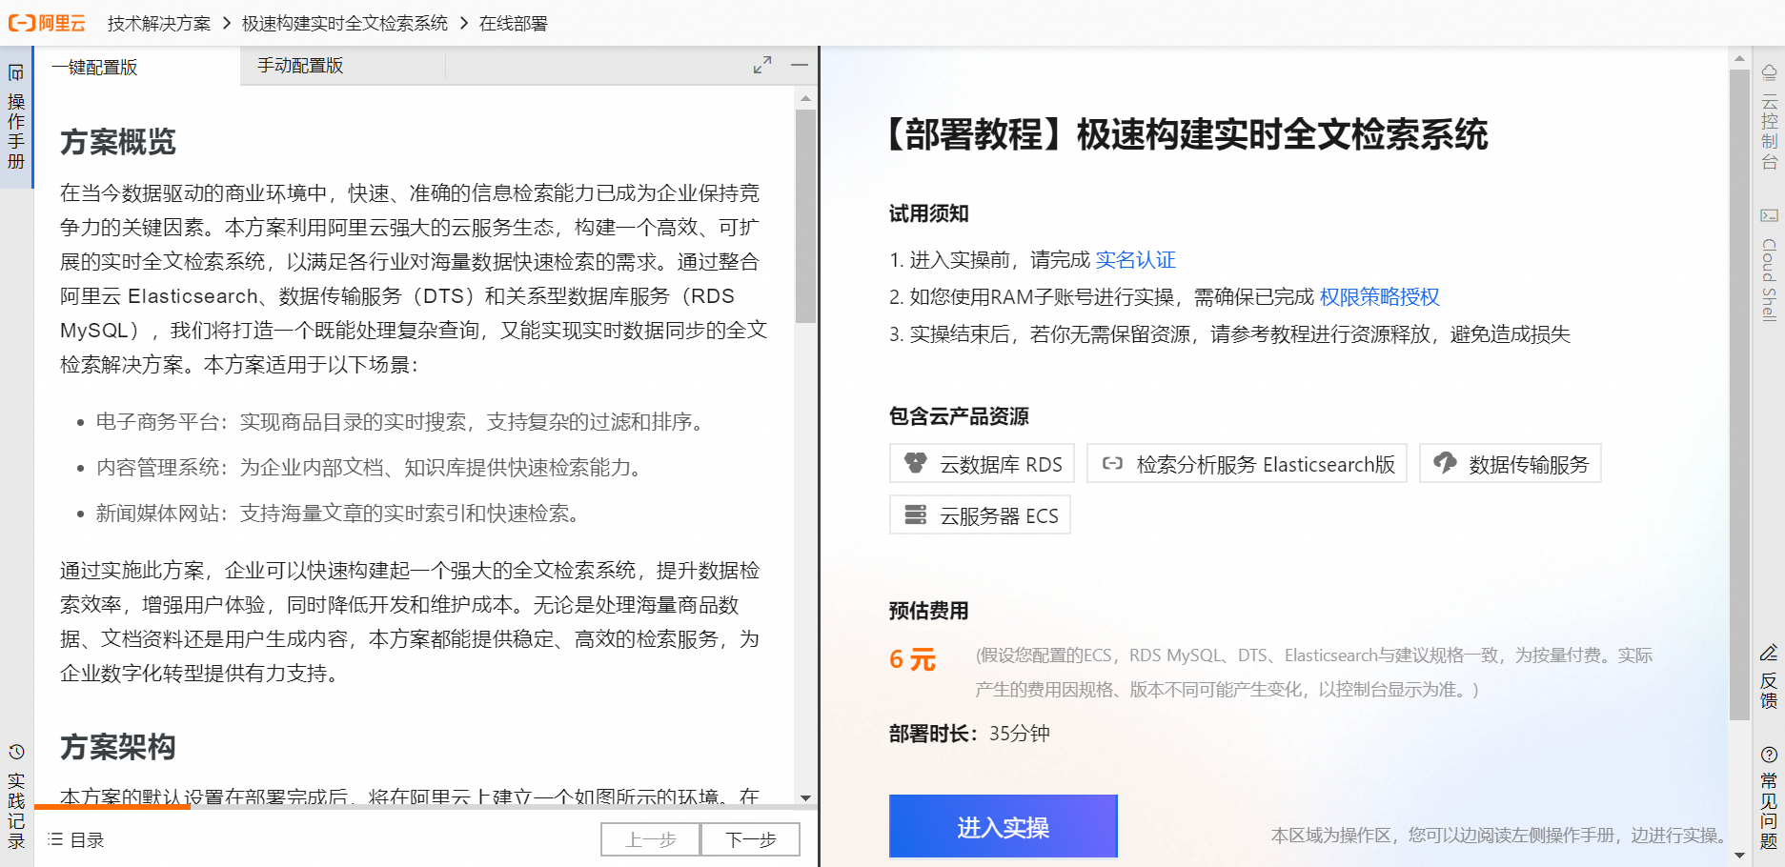
Task: Open the 操作手册 sidebar tab
Action: click(16, 117)
